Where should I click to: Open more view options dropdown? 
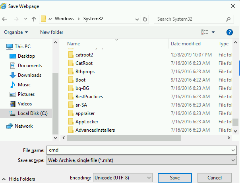tap(213, 32)
